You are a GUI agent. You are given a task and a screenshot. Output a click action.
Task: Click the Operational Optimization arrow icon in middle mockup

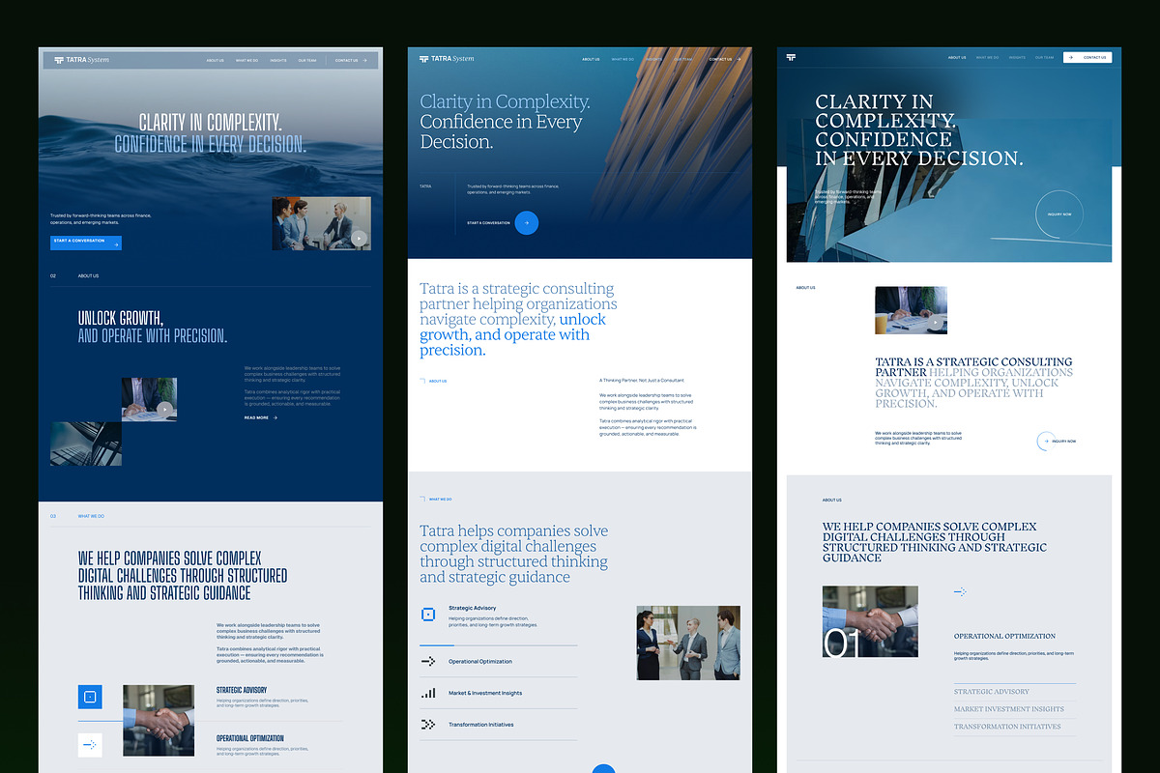coord(428,662)
